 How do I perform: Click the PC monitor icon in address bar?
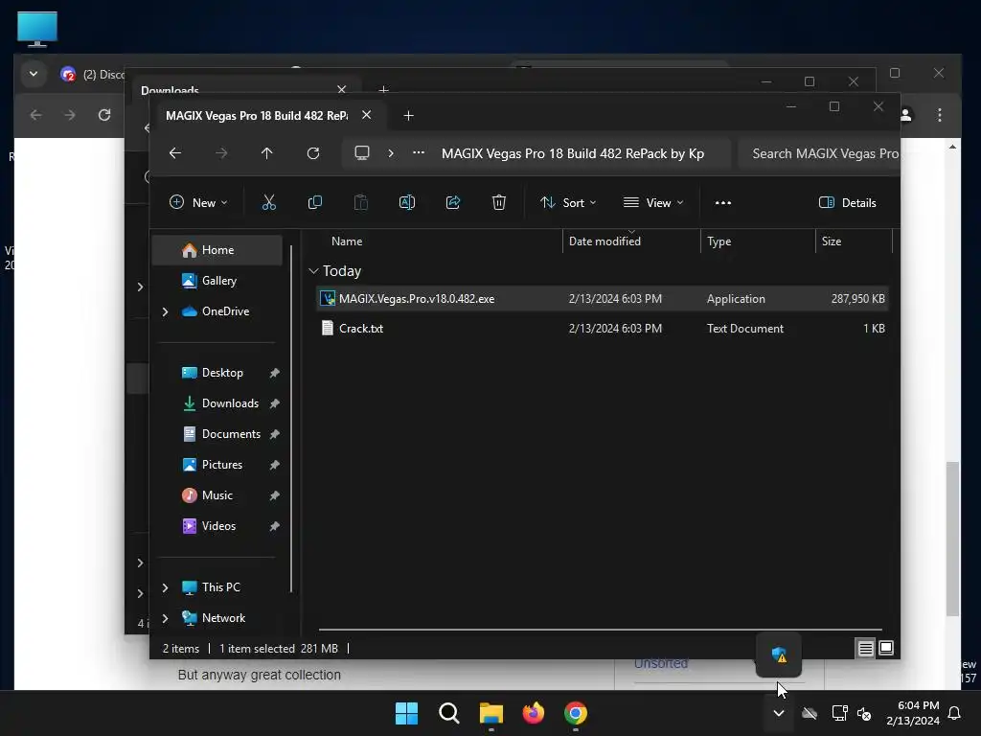pyautogui.click(x=361, y=153)
